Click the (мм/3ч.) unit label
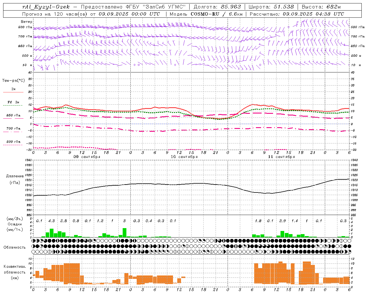 click(15, 219)
